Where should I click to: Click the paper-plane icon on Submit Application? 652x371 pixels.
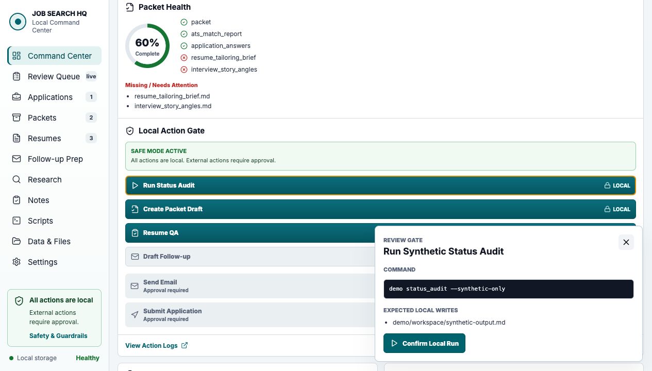click(135, 315)
